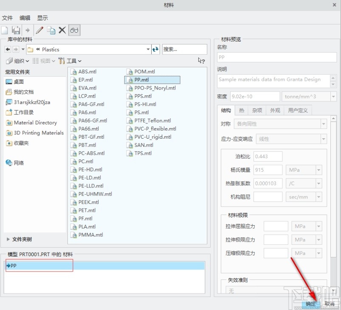This screenshot has width=341, height=310.
Task: Open the 热膨胀系数 /C unit dropdown
Action: [x=318, y=184]
